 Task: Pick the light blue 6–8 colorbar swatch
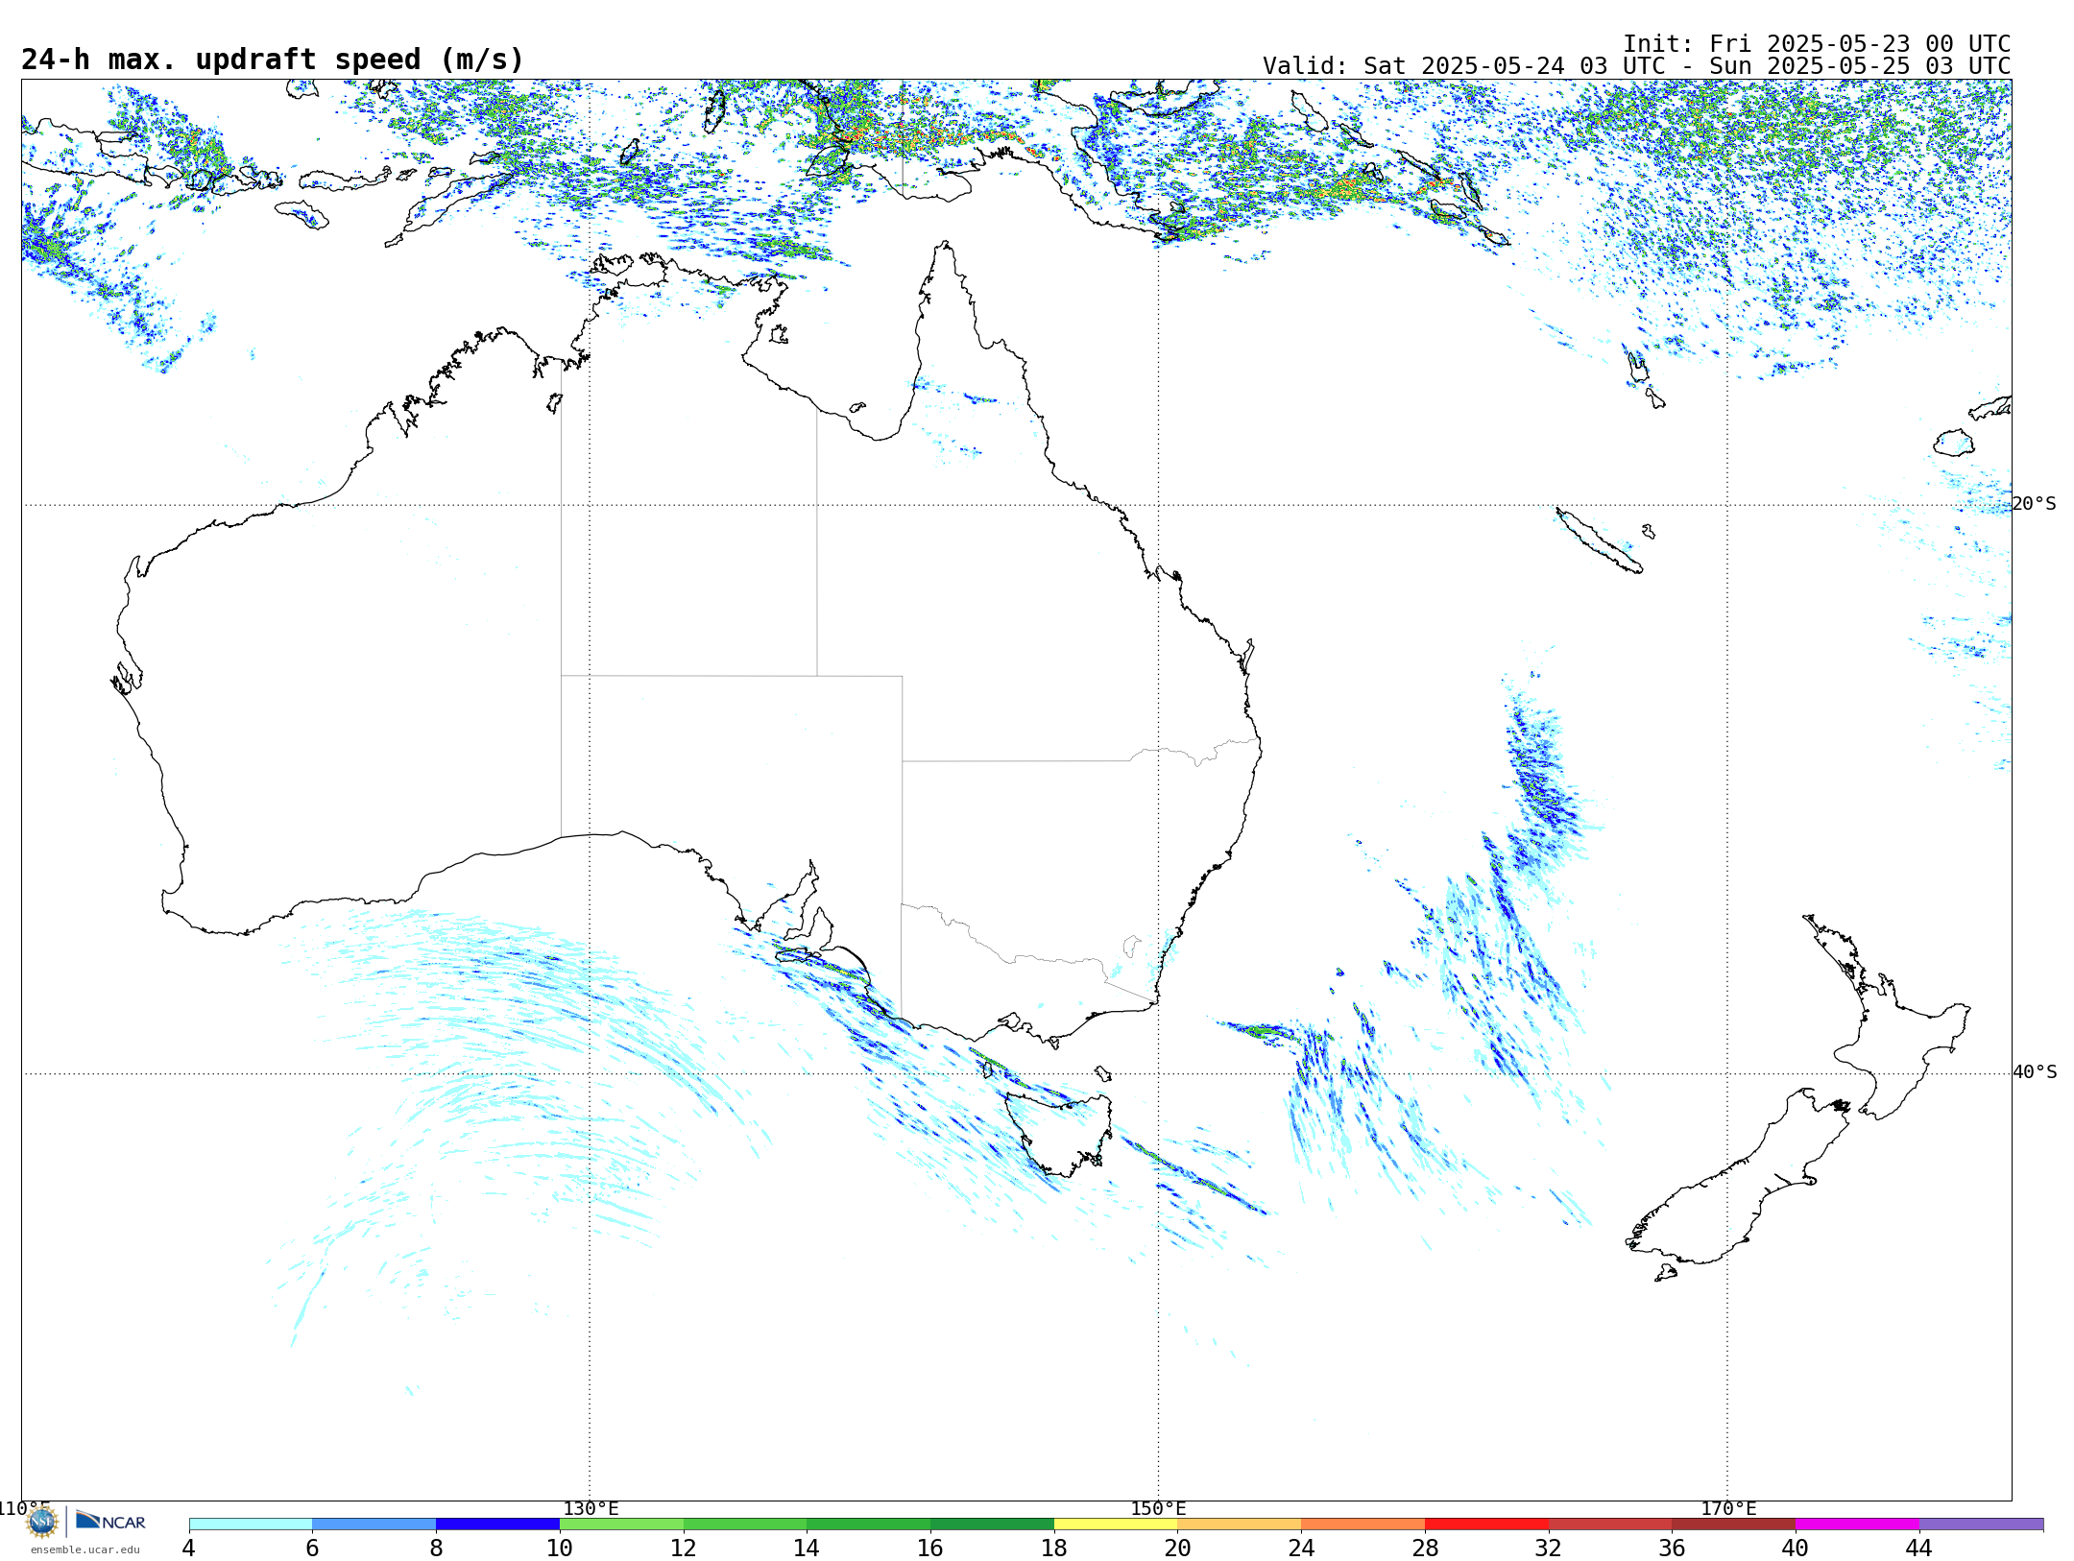click(x=374, y=1525)
